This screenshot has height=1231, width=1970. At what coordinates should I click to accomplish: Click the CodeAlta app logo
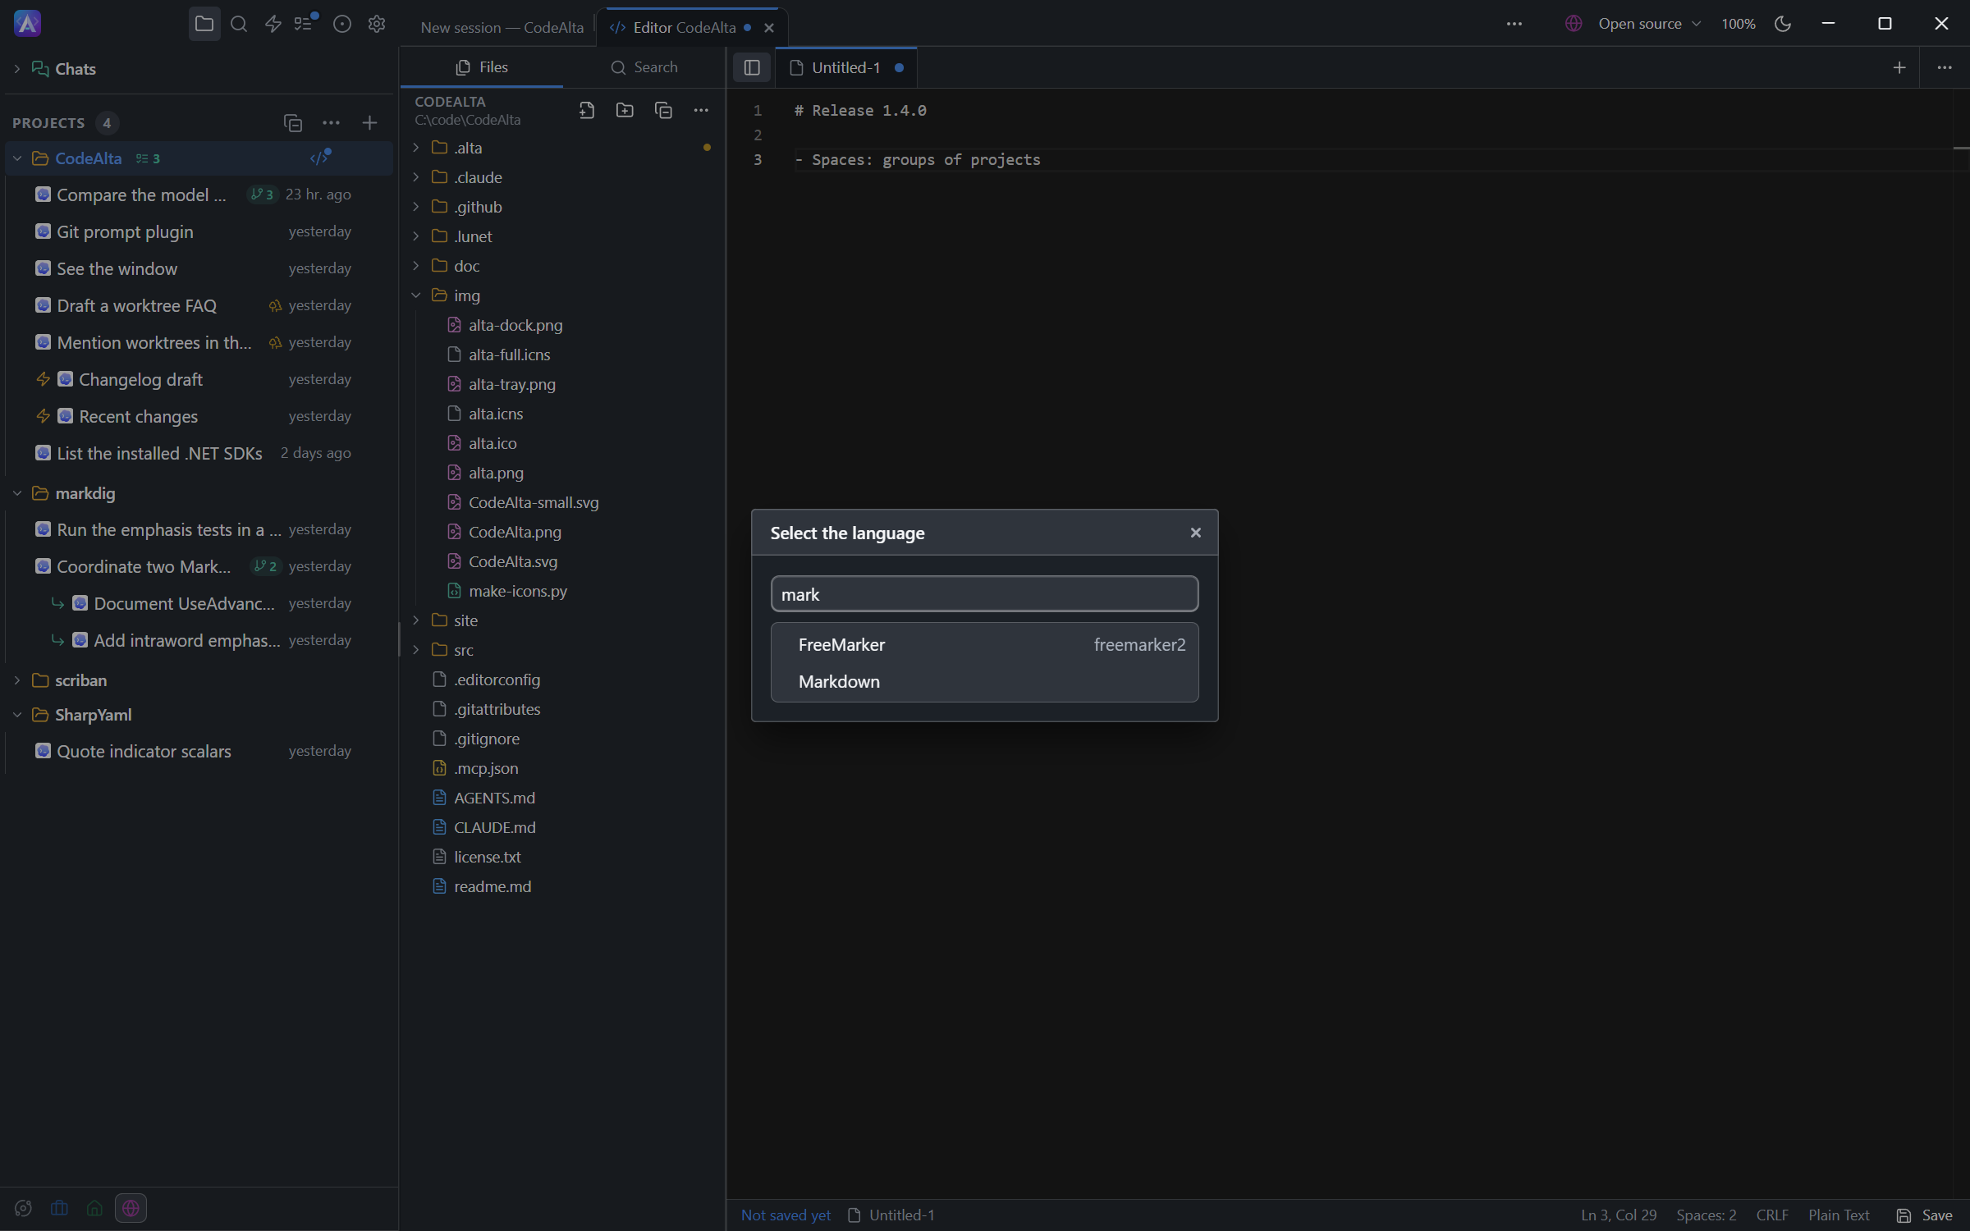pyautogui.click(x=28, y=24)
